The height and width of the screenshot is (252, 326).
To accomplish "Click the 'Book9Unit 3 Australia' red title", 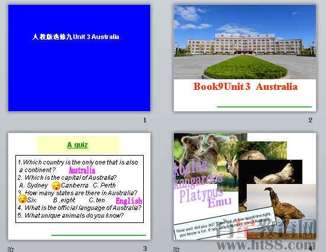I will (246, 86).
